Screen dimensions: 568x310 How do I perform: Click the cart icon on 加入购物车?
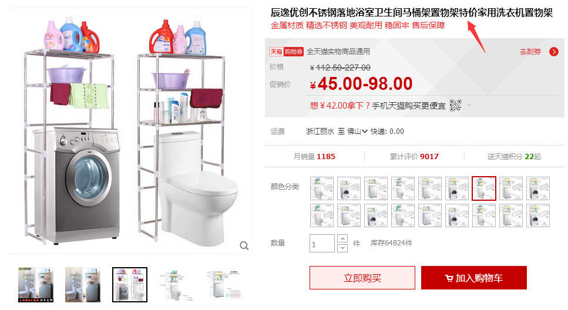click(x=449, y=278)
